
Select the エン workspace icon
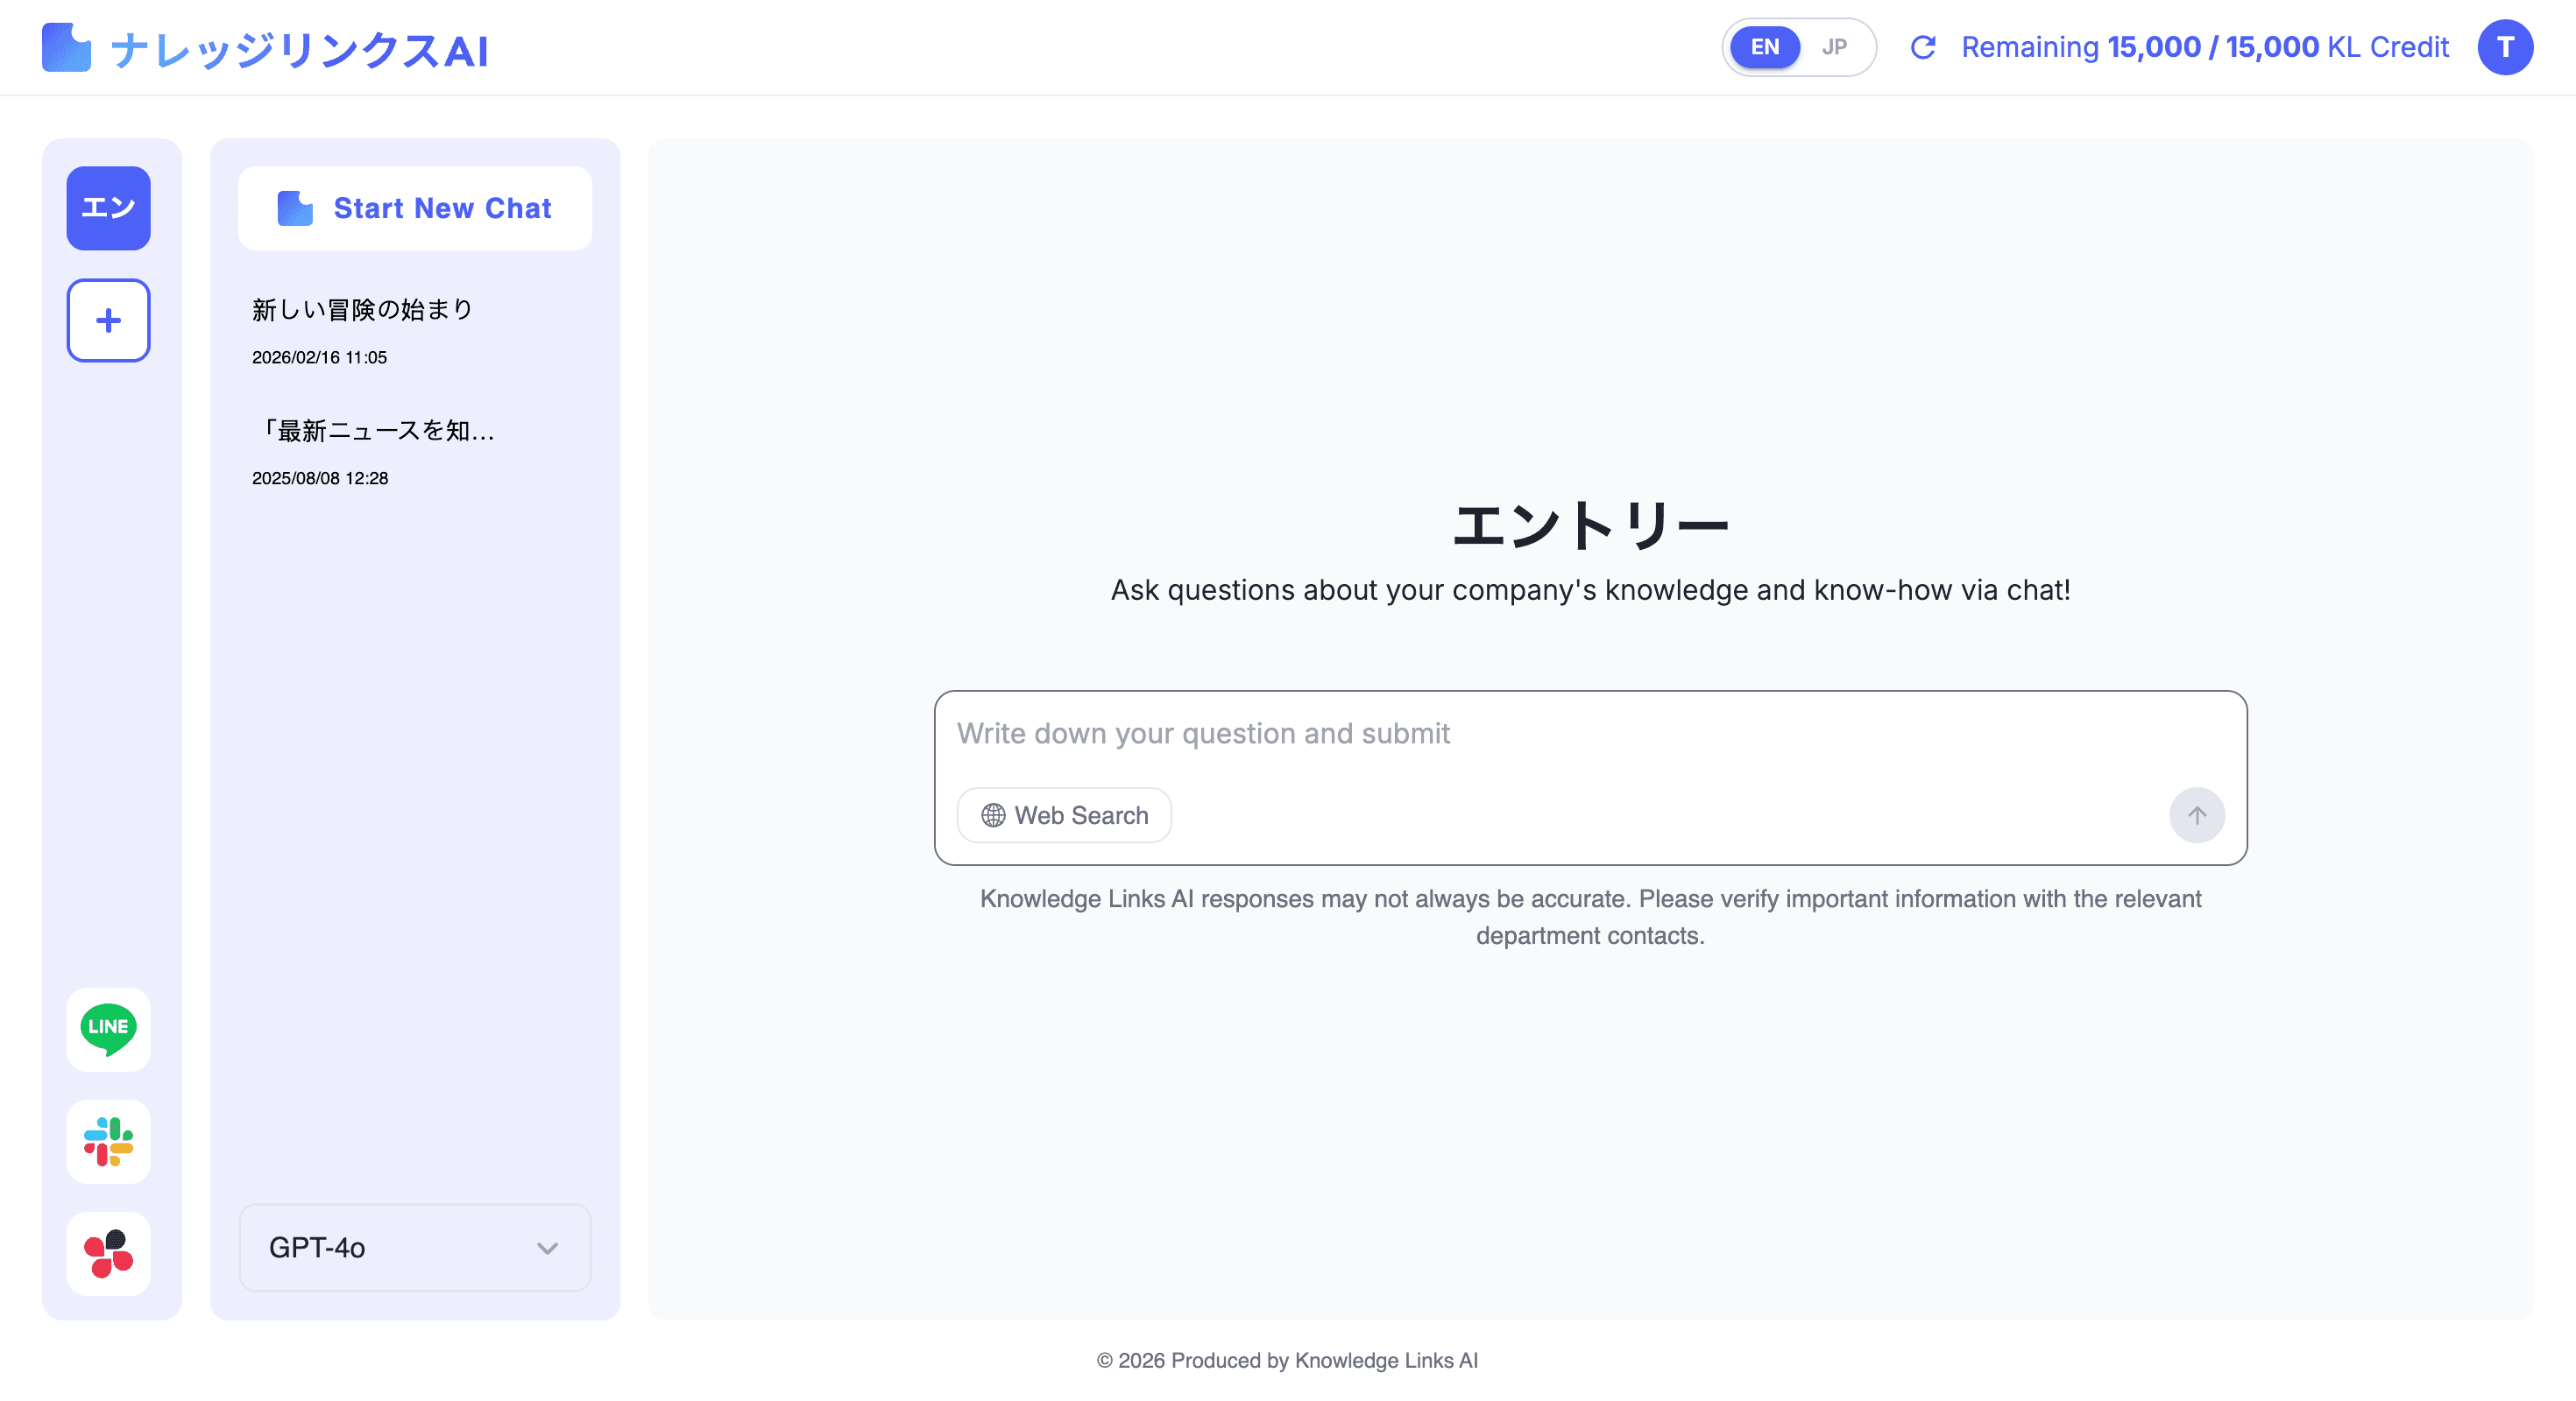[x=108, y=208]
